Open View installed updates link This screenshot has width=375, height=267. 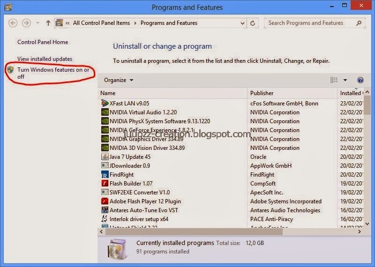pyautogui.click(x=45, y=59)
